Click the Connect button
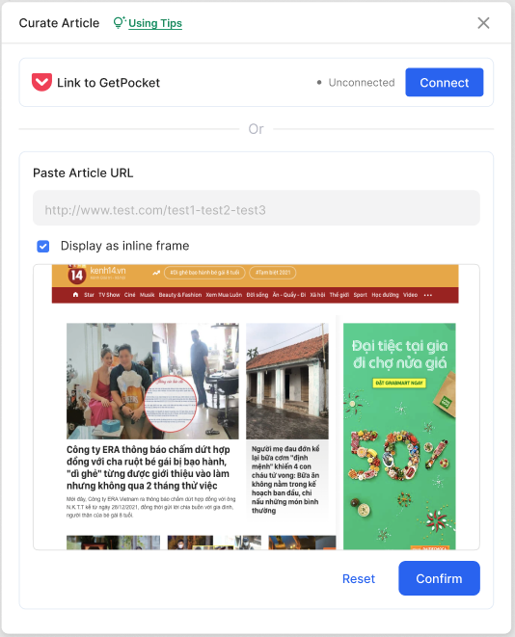515x637 pixels. click(445, 83)
